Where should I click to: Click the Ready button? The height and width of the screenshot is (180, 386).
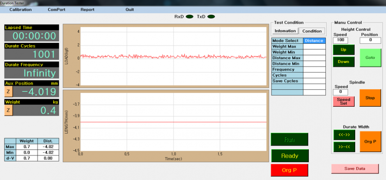[290, 156]
